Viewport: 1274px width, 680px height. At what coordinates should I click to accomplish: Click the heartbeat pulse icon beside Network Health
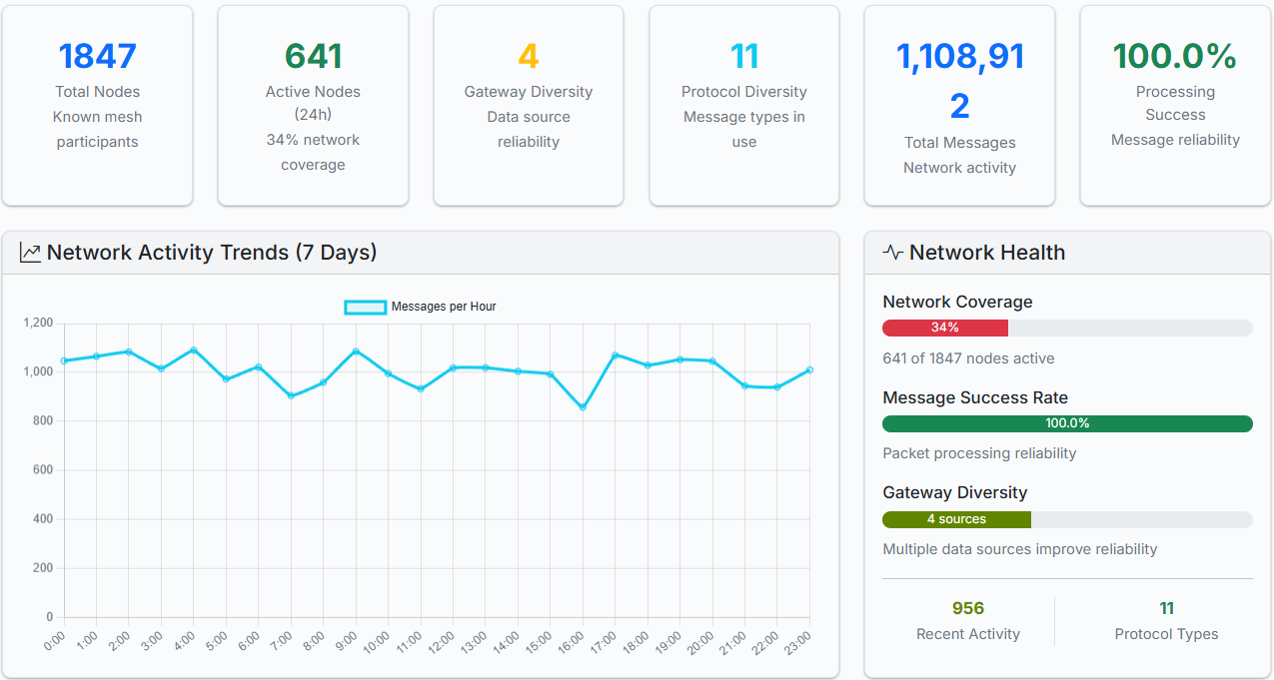coord(892,253)
